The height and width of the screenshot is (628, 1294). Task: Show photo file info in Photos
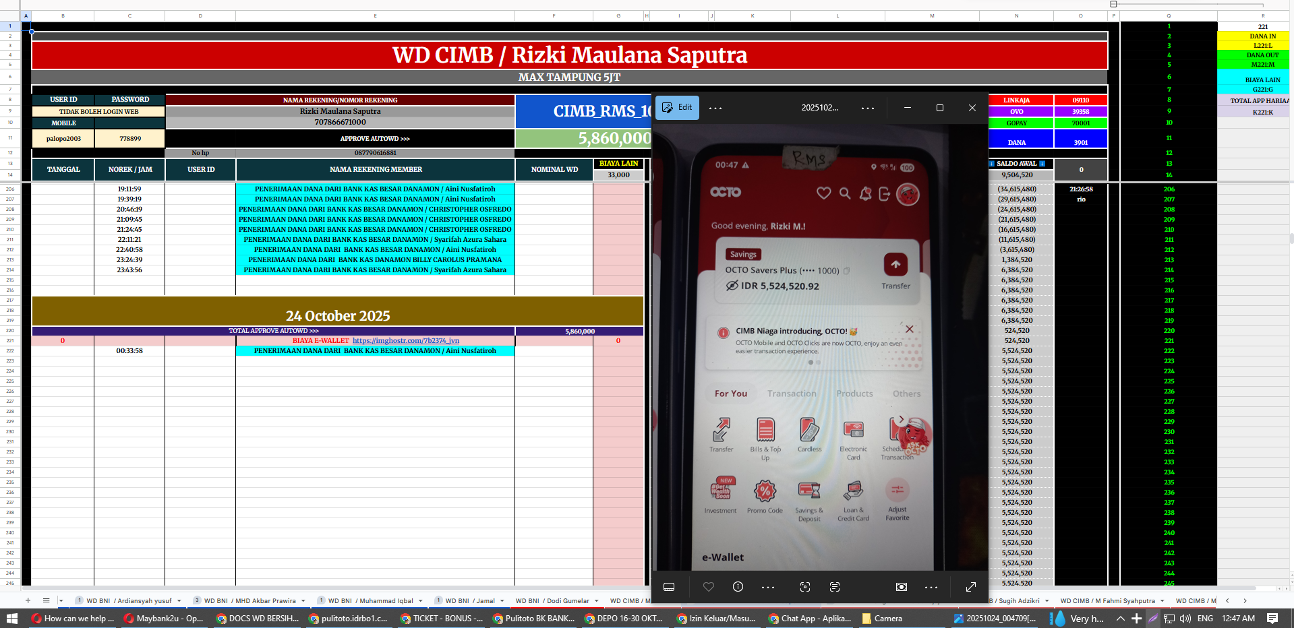click(x=738, y=587)
